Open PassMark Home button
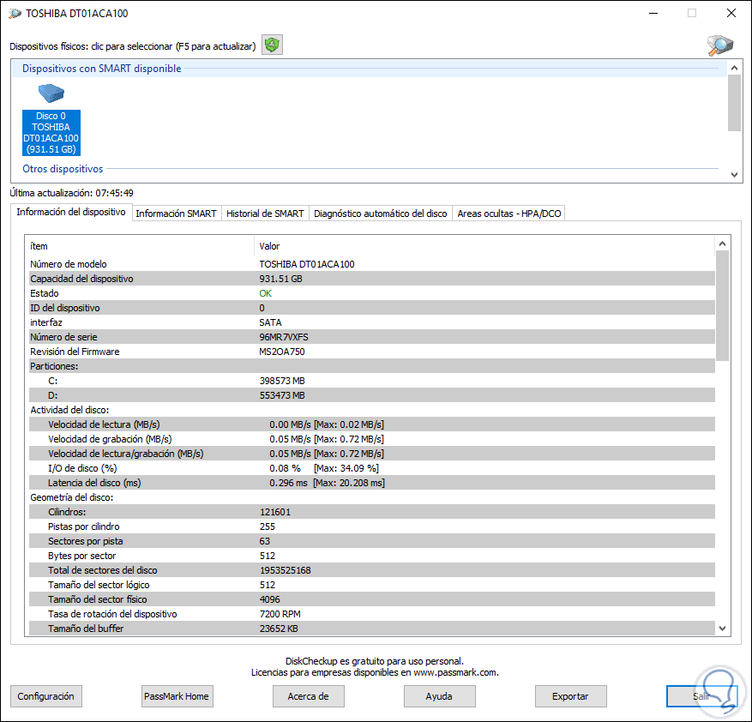 177,696
